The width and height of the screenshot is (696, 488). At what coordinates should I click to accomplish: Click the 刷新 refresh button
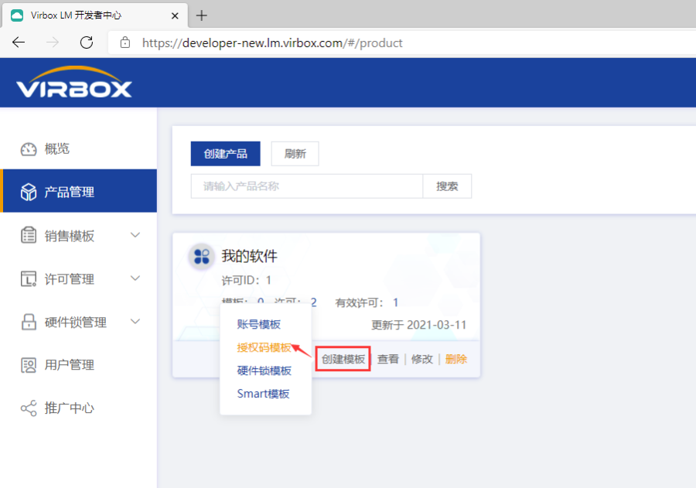click(x=295, y=154)
